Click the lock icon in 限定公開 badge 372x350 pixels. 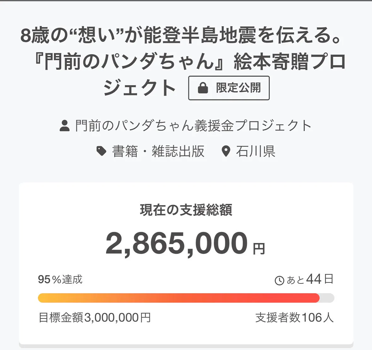[x=203, y=88]
